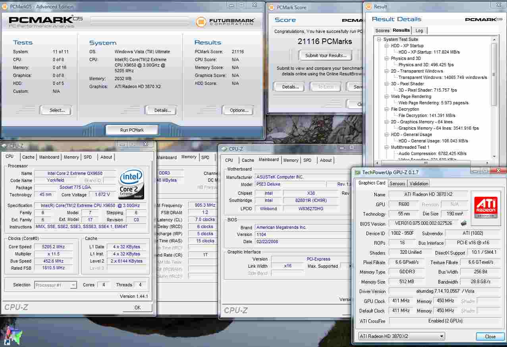Screen dimensions: 507x347
Task: Click the Intel Core 2 Extreme logo
Action: tap(131, 184)
